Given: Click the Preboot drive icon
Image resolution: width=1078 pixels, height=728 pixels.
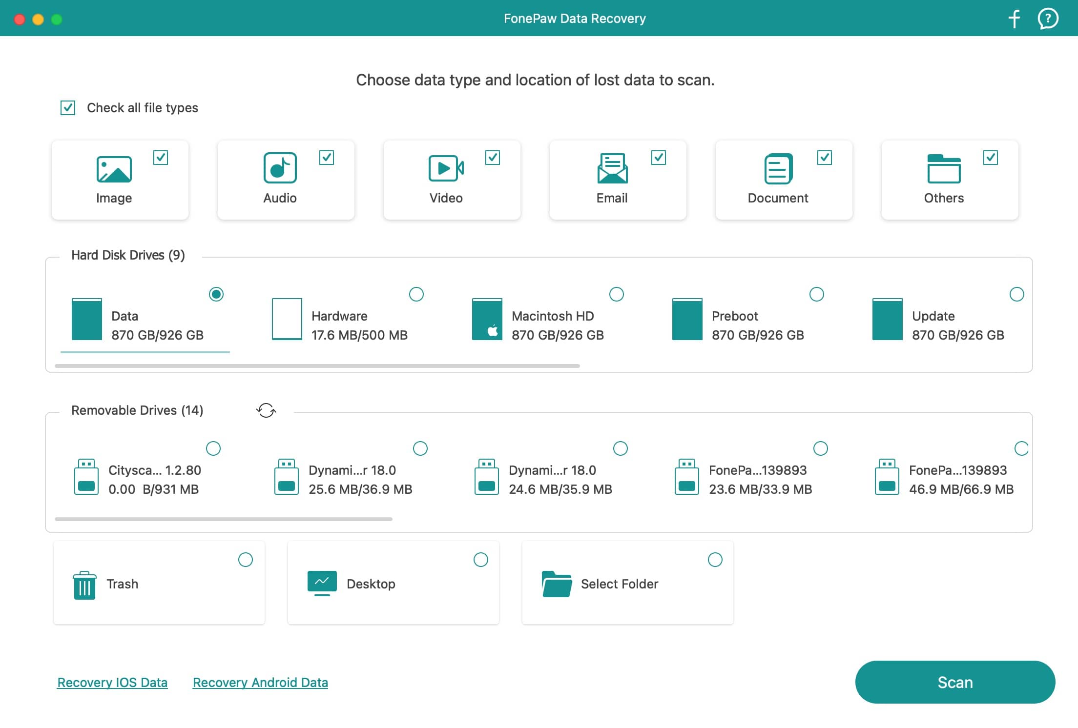Looking at the screenshot, I should [687, 319].
